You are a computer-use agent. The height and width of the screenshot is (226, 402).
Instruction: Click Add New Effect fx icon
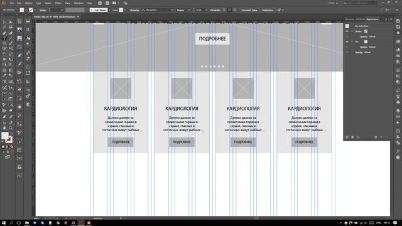[x=358, y=137]
